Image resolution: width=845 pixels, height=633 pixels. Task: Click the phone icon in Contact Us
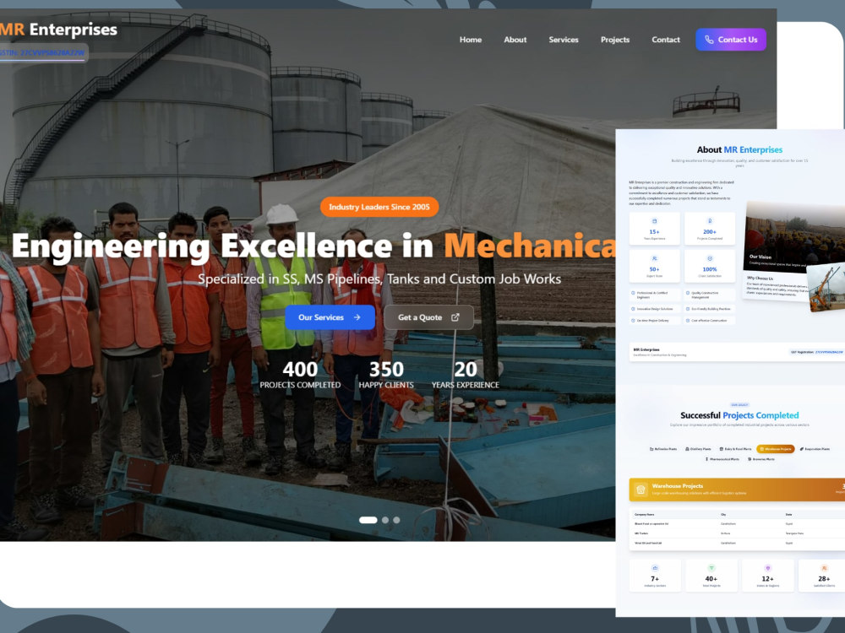(x=709, y=40)
